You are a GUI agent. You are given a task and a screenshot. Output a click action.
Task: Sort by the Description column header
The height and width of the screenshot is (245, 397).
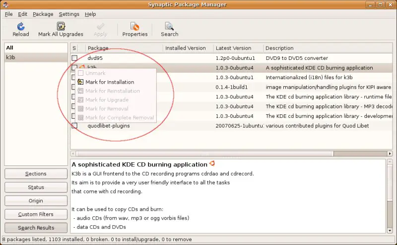tap(328, 48)
